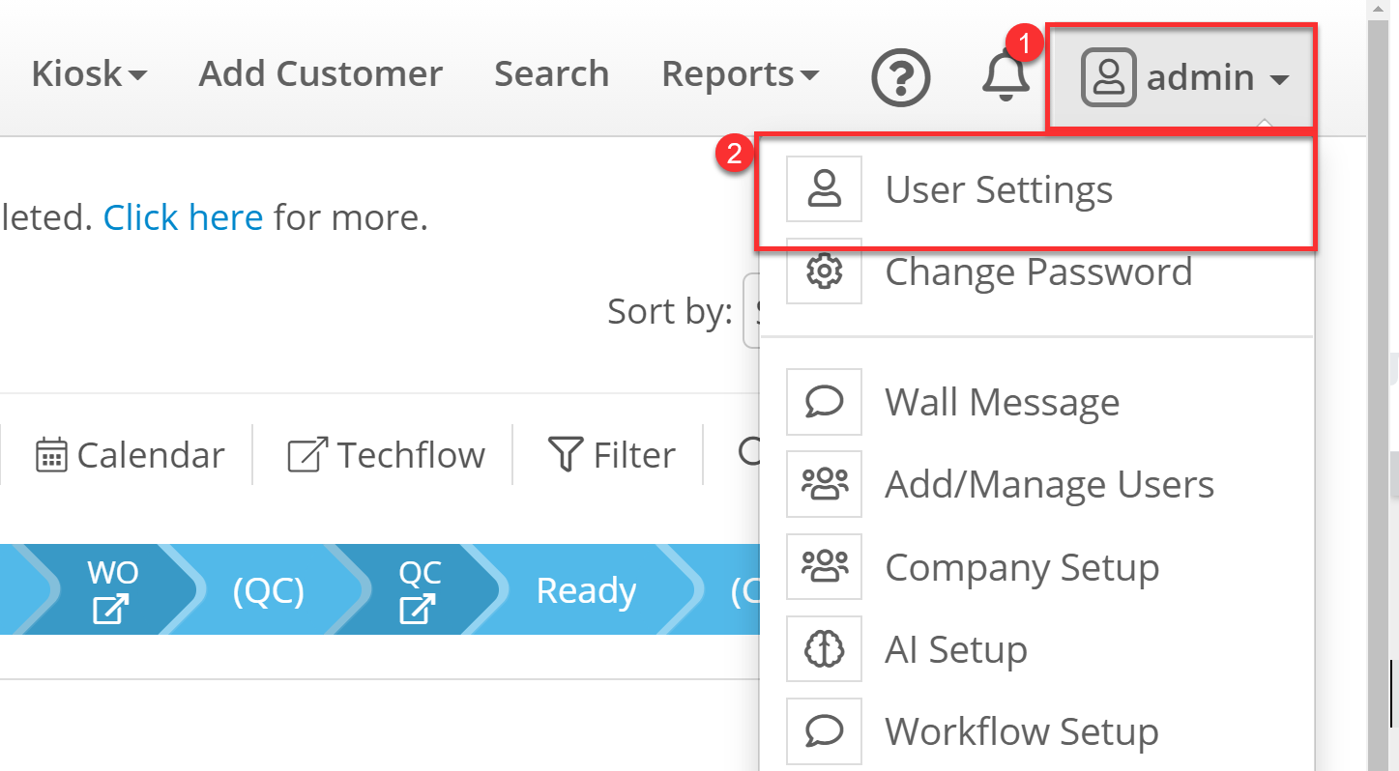1399x771 pixels.
Task: Click the Change Password gear icon
Action: 824,272
